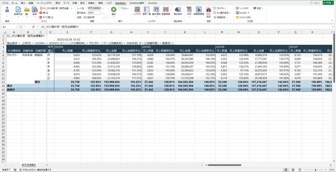Expand the Name Box dropdown arrow
Viewport: 336px width, 172px height.
coord(17,27)
